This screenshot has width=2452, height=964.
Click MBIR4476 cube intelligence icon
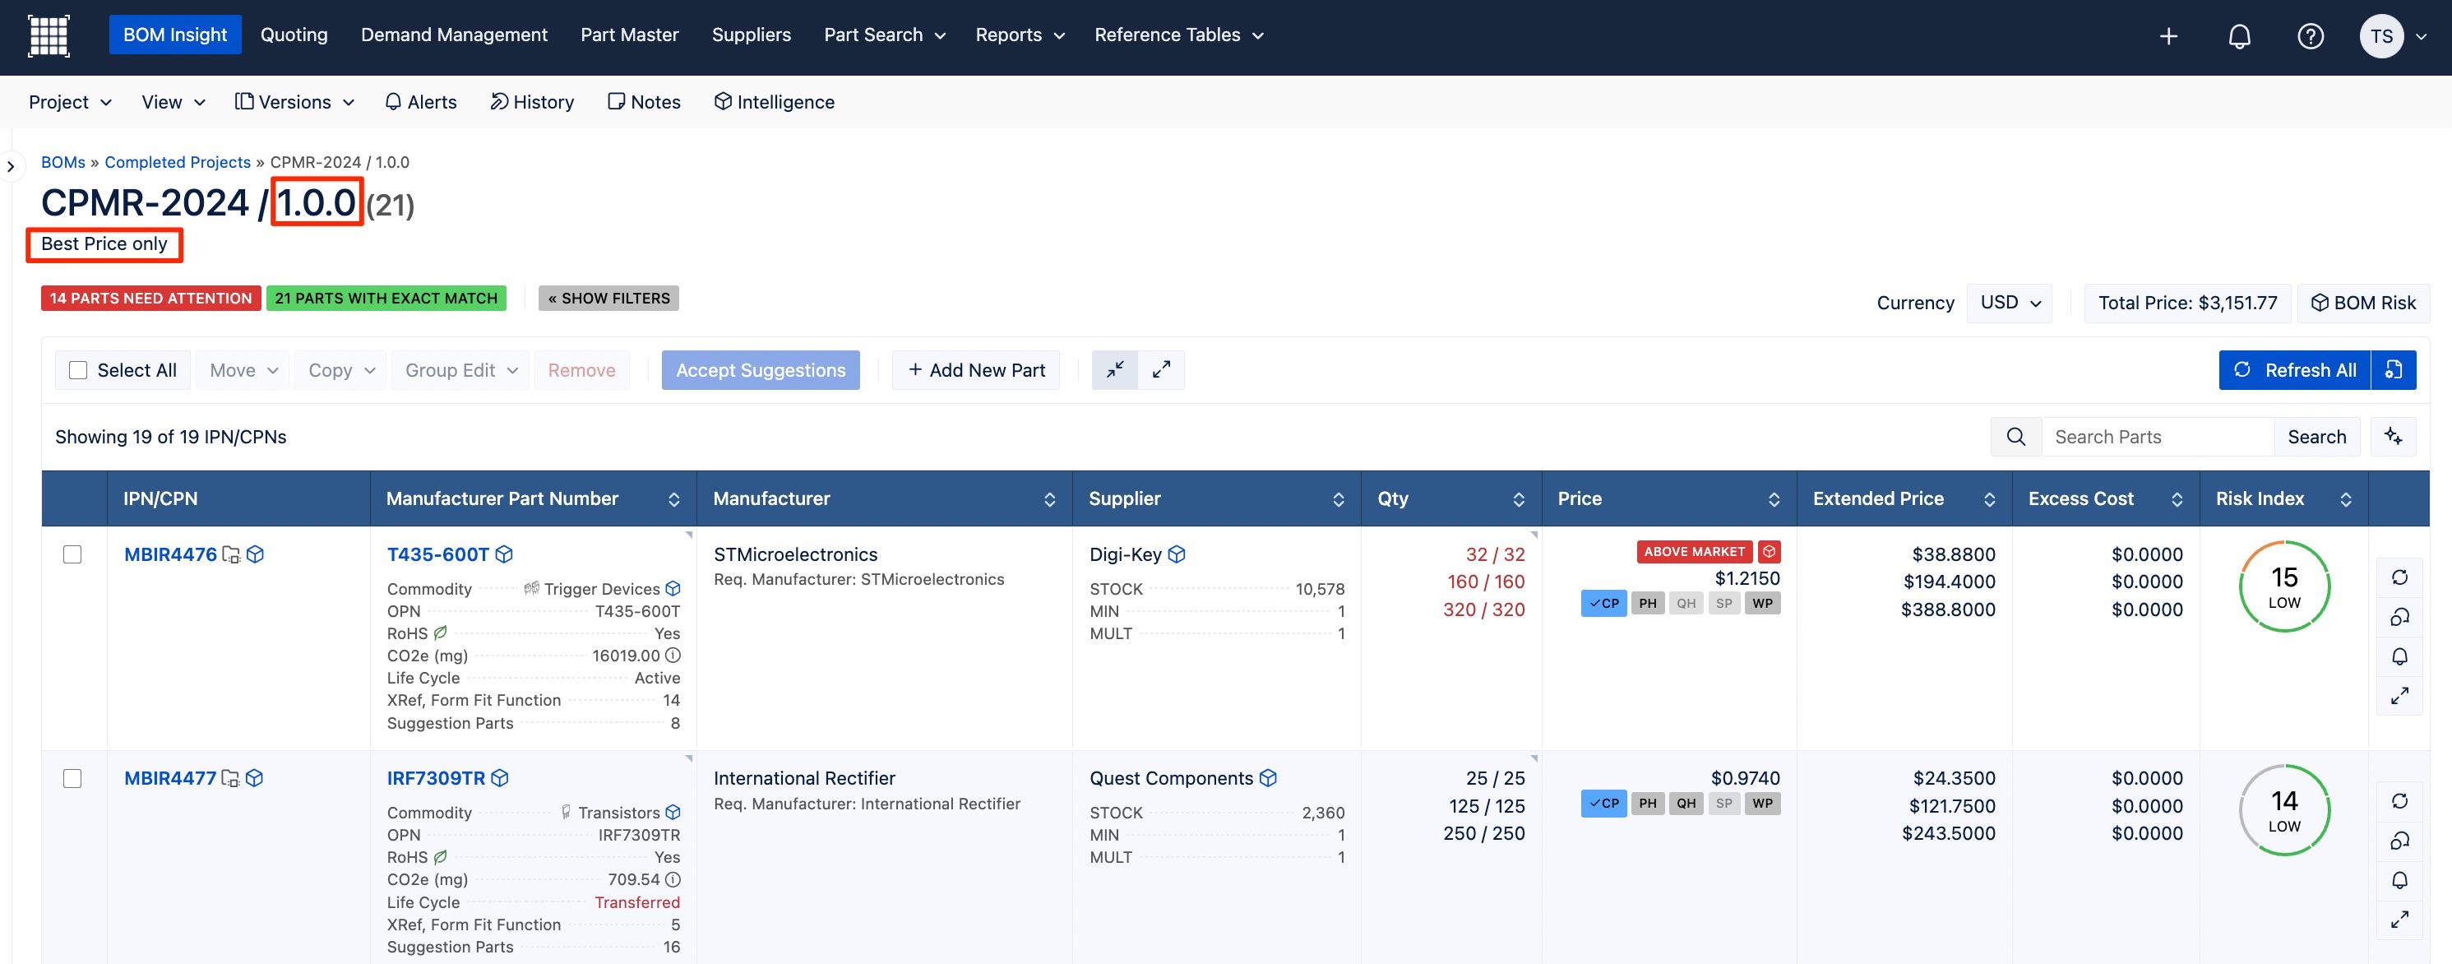point(255,554)
